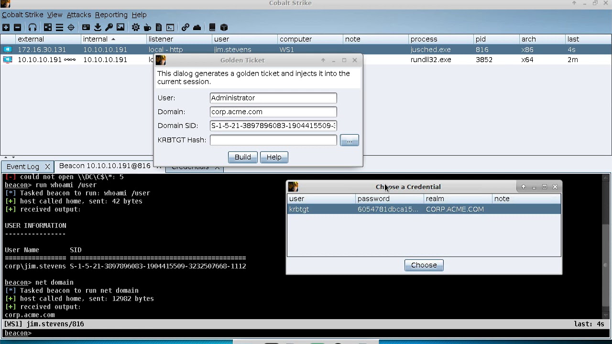
Task: Click the empty KRBTGT Hash field
Action: click(x=273, y=140)
